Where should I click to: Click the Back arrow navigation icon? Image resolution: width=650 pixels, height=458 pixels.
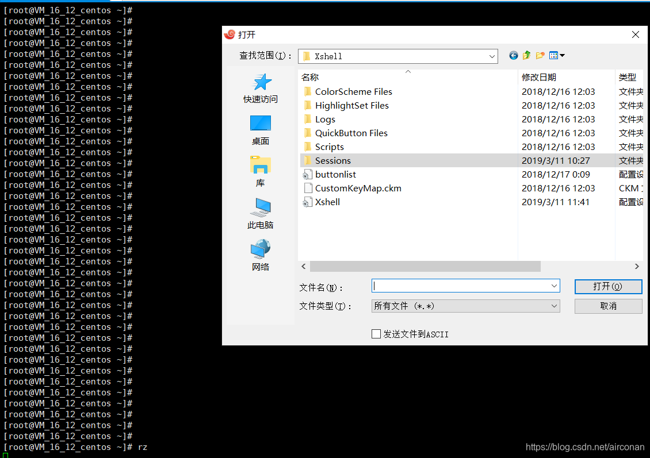pyautogui.click(x=513, y=56)
